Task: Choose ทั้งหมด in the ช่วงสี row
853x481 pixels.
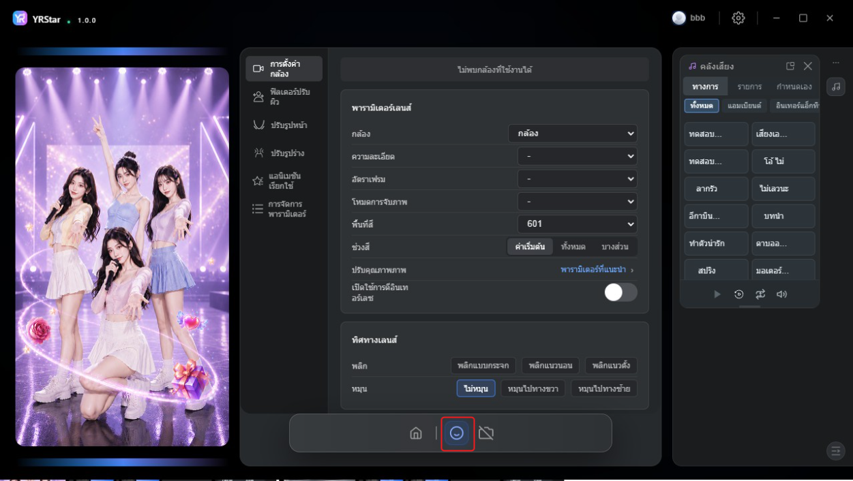Action: [573, 247]
